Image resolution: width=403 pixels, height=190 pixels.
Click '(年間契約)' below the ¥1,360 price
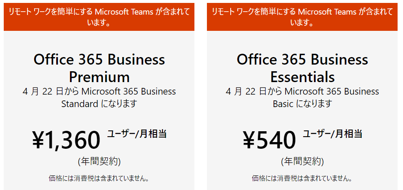pos(99,161)
